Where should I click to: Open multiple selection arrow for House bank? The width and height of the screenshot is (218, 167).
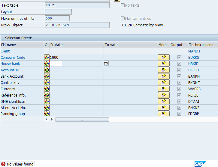164,64
